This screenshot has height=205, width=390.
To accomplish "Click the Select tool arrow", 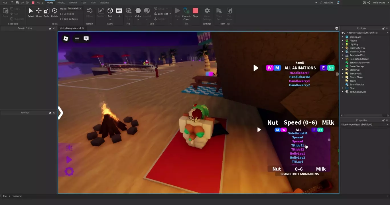I will (x=31, y=12).
